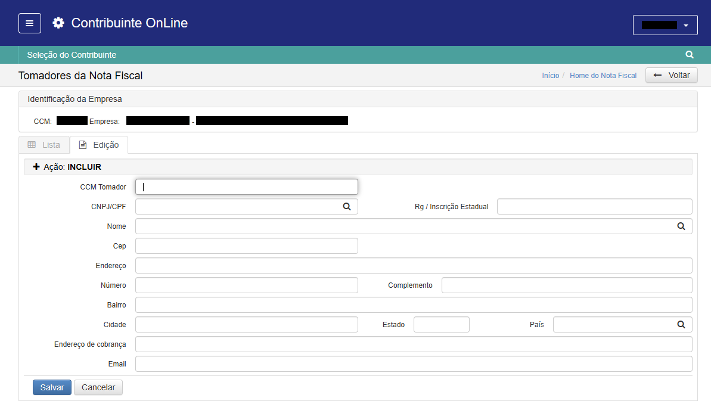
Task: Open the Início breadcrumb link
Action: [x=550, y=76]
